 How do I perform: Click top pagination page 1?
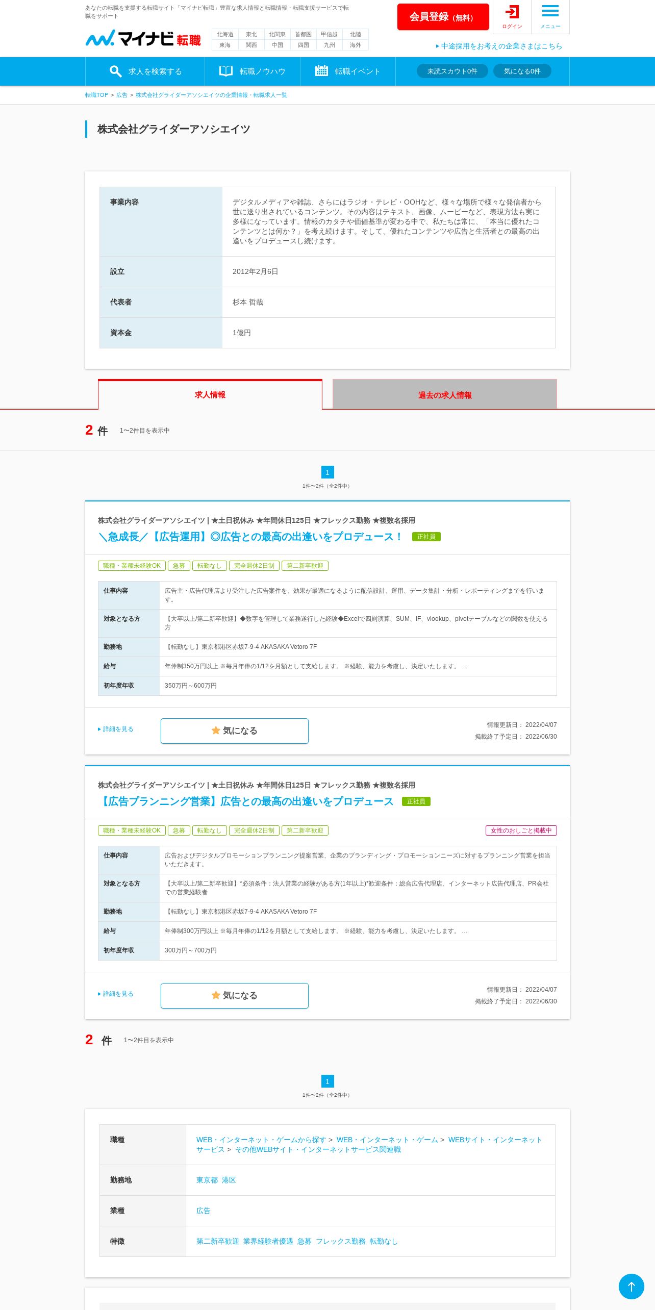tap(327, 472)
